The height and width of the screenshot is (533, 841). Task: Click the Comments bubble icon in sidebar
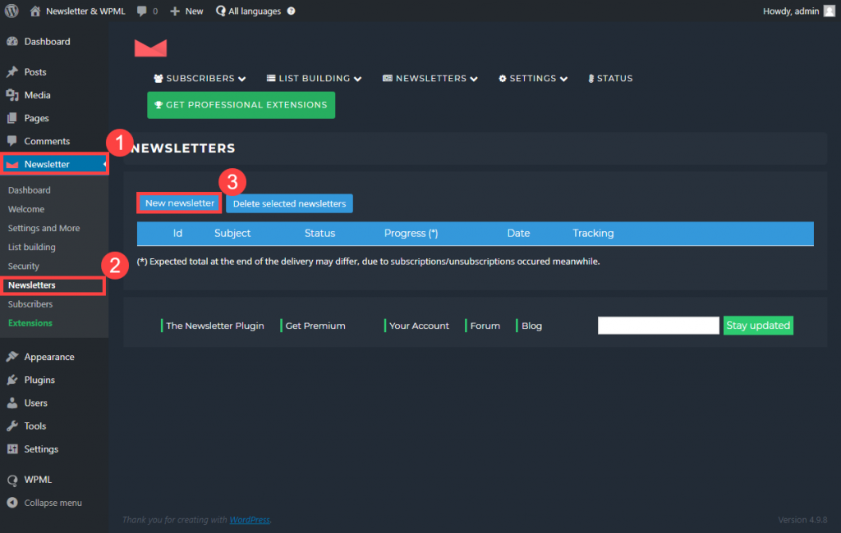[x=12, y=141]
